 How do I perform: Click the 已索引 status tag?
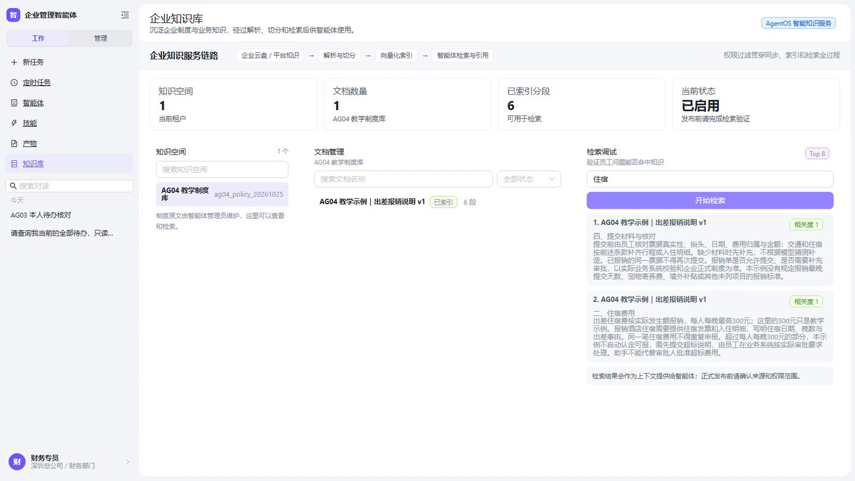pos(443,202)
